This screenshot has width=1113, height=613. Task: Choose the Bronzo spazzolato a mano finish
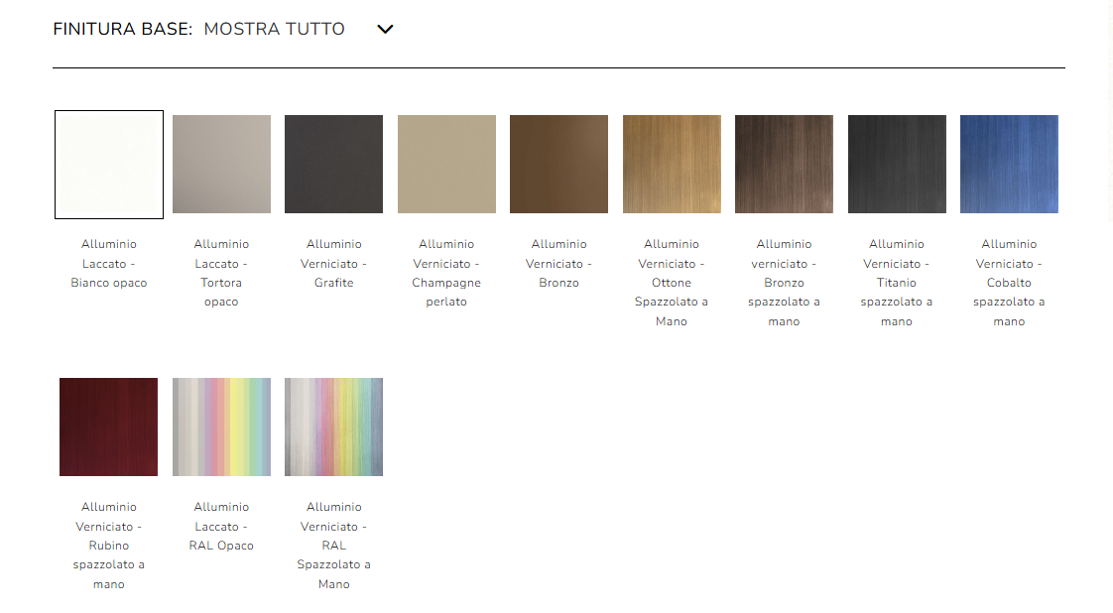(x=784, y=164)
